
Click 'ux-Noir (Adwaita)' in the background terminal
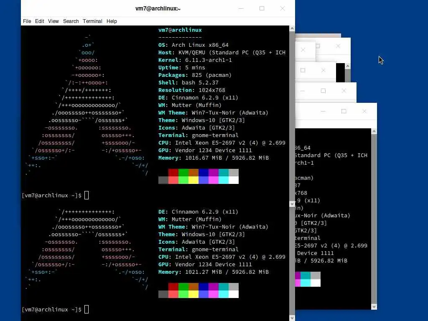(x=322, y=216)
